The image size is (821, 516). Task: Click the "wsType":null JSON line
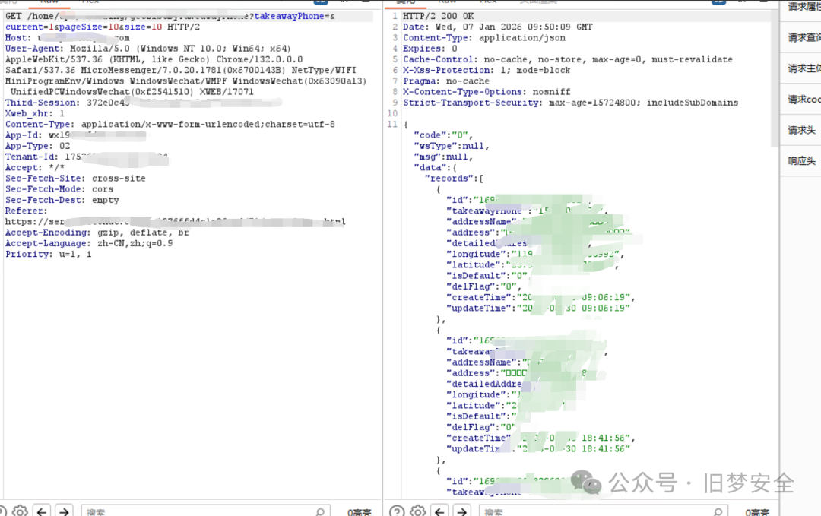click(452, 146)
